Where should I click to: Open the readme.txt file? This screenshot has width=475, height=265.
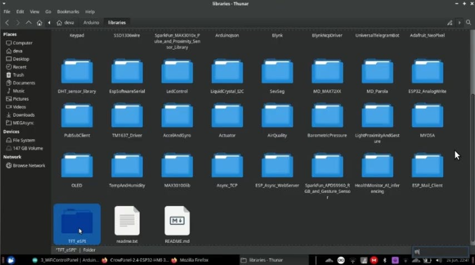point(127,222)
